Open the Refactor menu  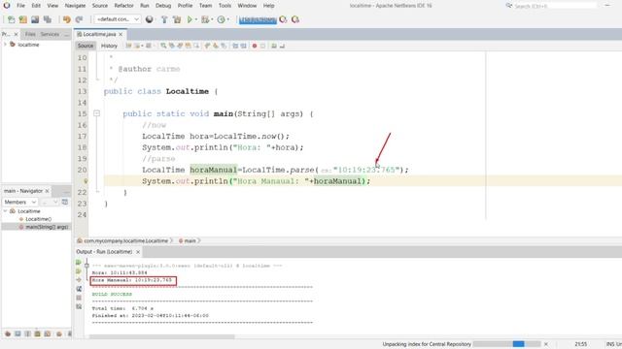click(123, 6)
